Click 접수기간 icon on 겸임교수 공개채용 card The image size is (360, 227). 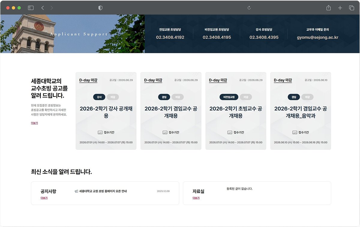pos(165,132)
